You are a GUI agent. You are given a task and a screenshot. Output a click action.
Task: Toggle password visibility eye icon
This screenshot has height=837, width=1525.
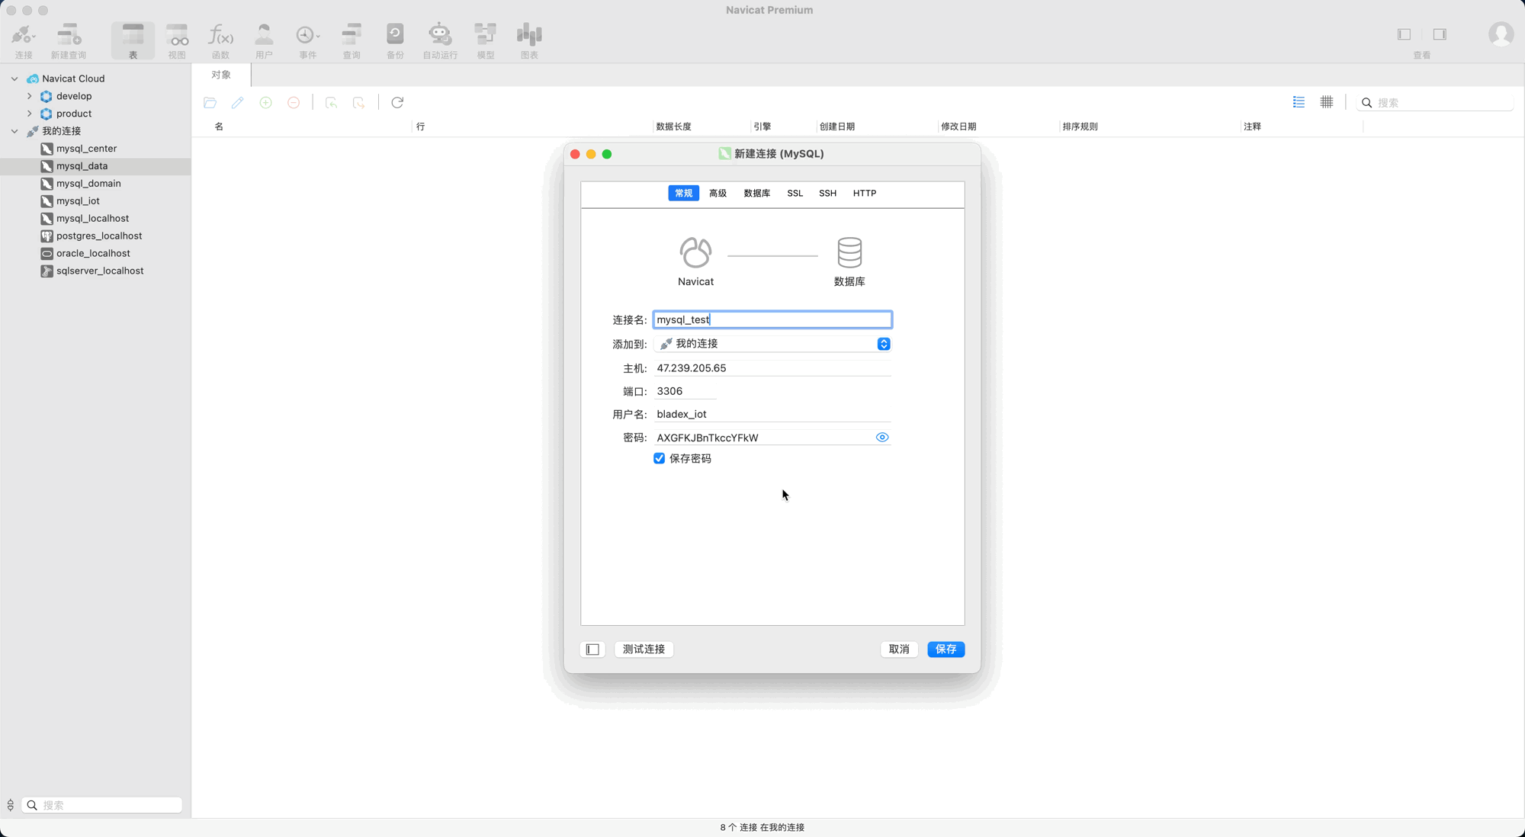[882, 438]
